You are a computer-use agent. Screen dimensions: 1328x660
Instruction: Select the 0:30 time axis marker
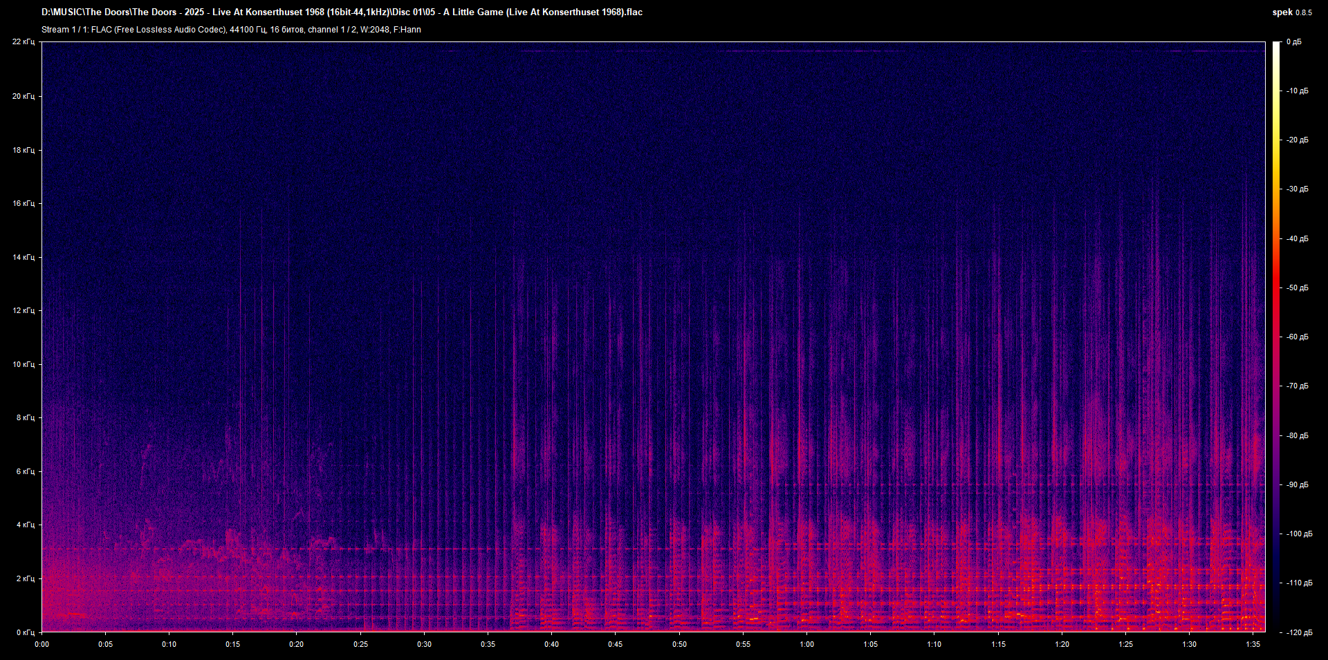pyautogui.click(x=424, y=644)
